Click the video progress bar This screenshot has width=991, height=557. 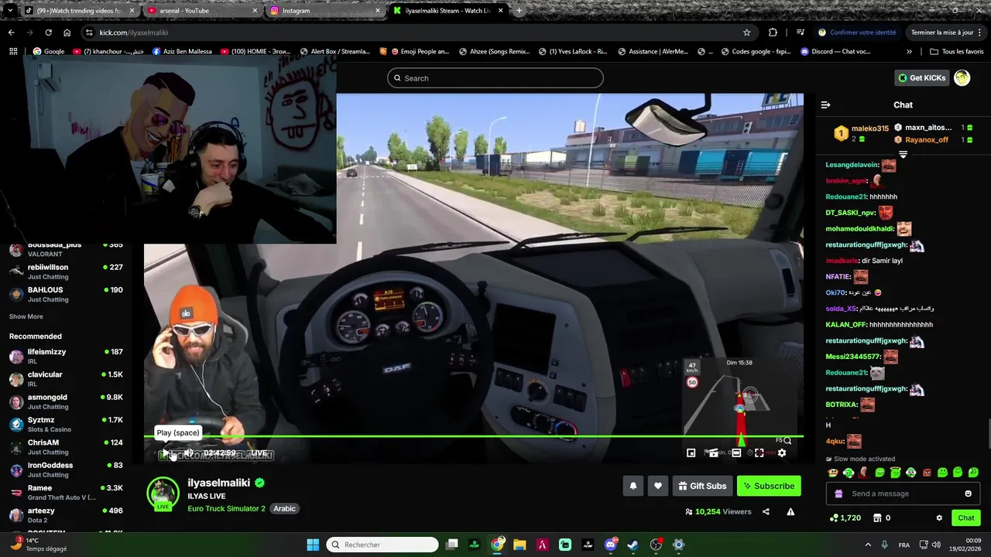(x=473, y=436)
